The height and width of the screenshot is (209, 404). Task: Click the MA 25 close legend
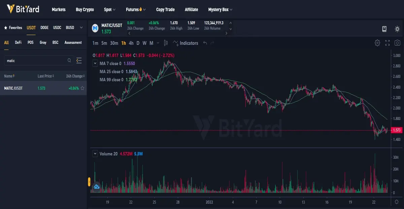(119, 71)
